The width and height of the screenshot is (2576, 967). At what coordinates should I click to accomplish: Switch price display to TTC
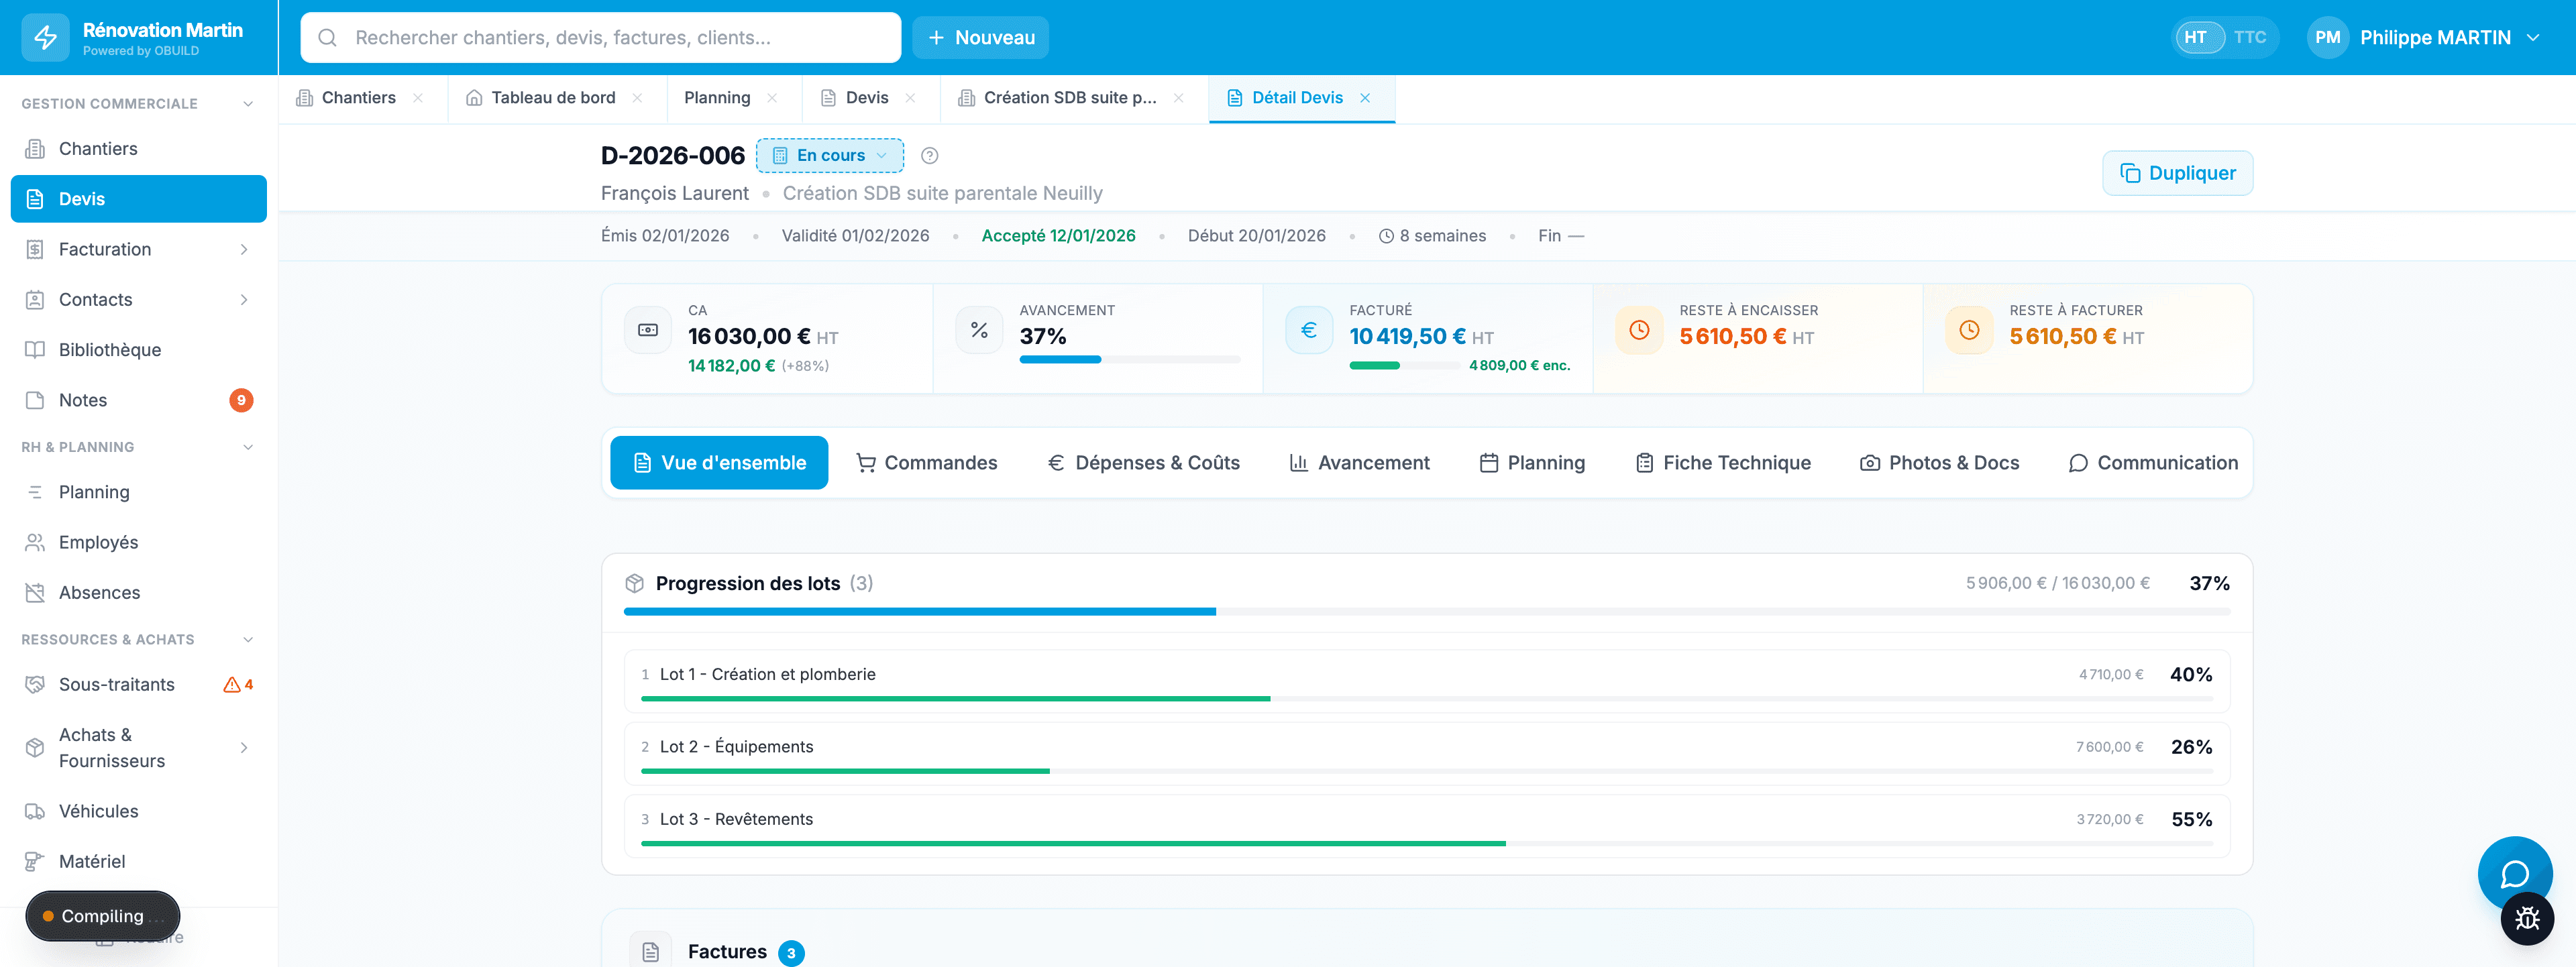(x=2249, y=38)
